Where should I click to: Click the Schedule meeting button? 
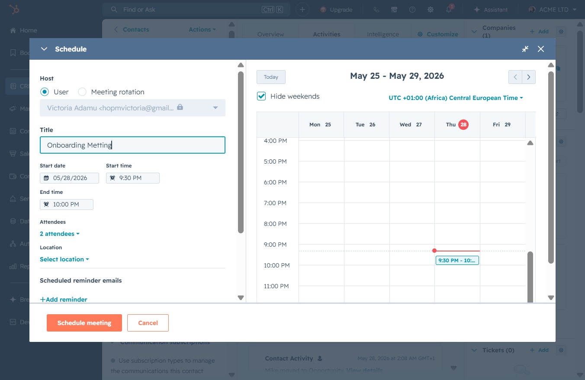tap(84, 323)
